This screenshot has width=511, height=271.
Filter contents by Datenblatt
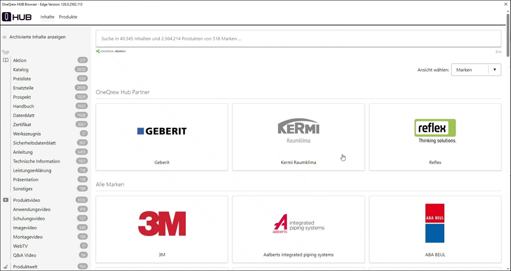(24, 115)
